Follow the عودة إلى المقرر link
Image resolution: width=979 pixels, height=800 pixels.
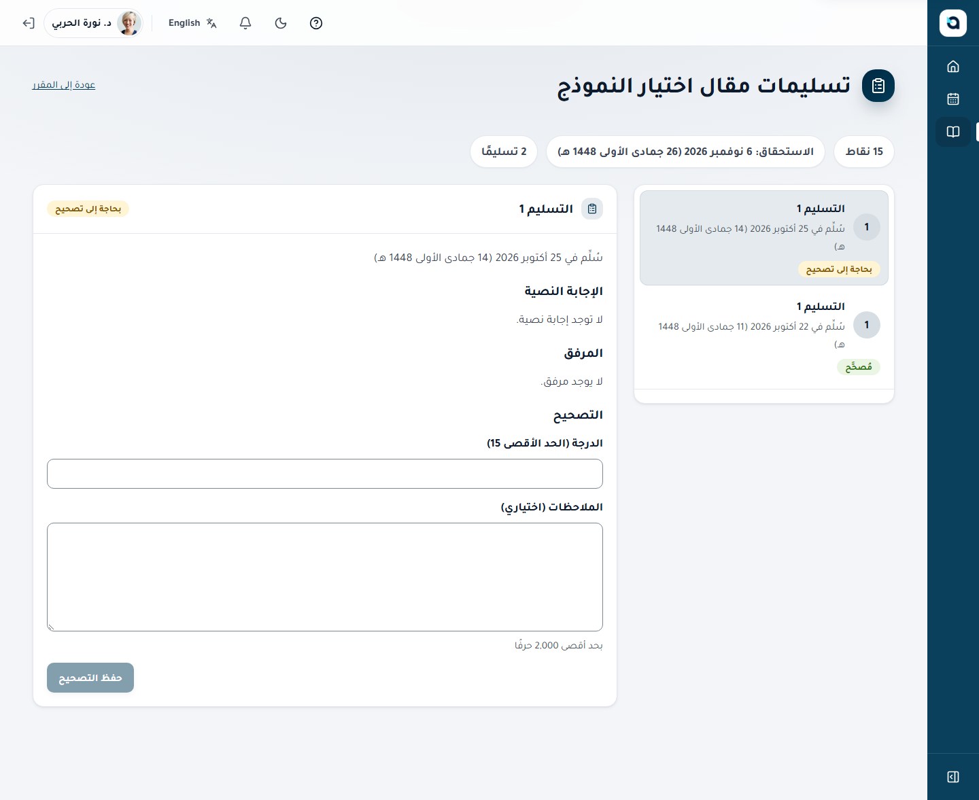point(64,85)
